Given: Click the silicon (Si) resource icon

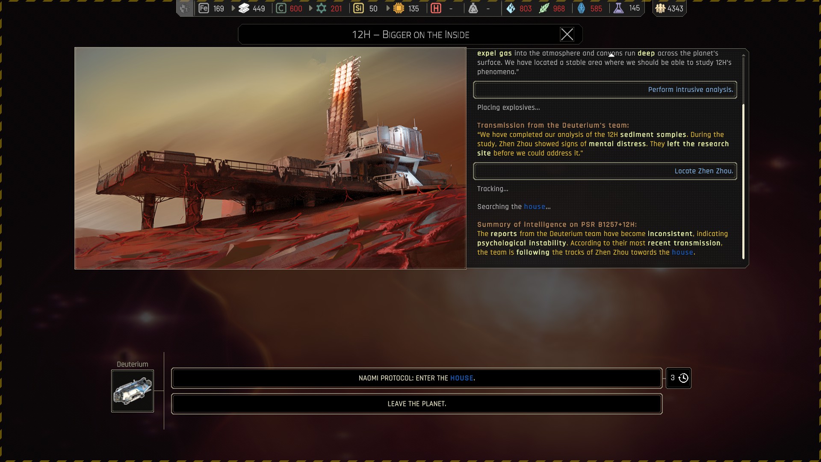Looking at the screenshot, I should [x=358, y=8].
